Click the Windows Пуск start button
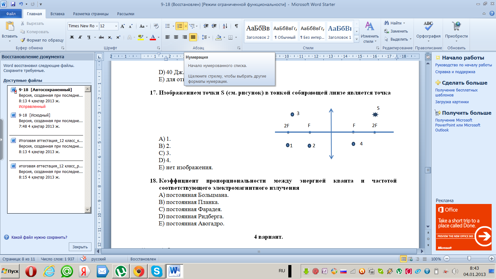The image size is (496, 279). tap(10, 271)
